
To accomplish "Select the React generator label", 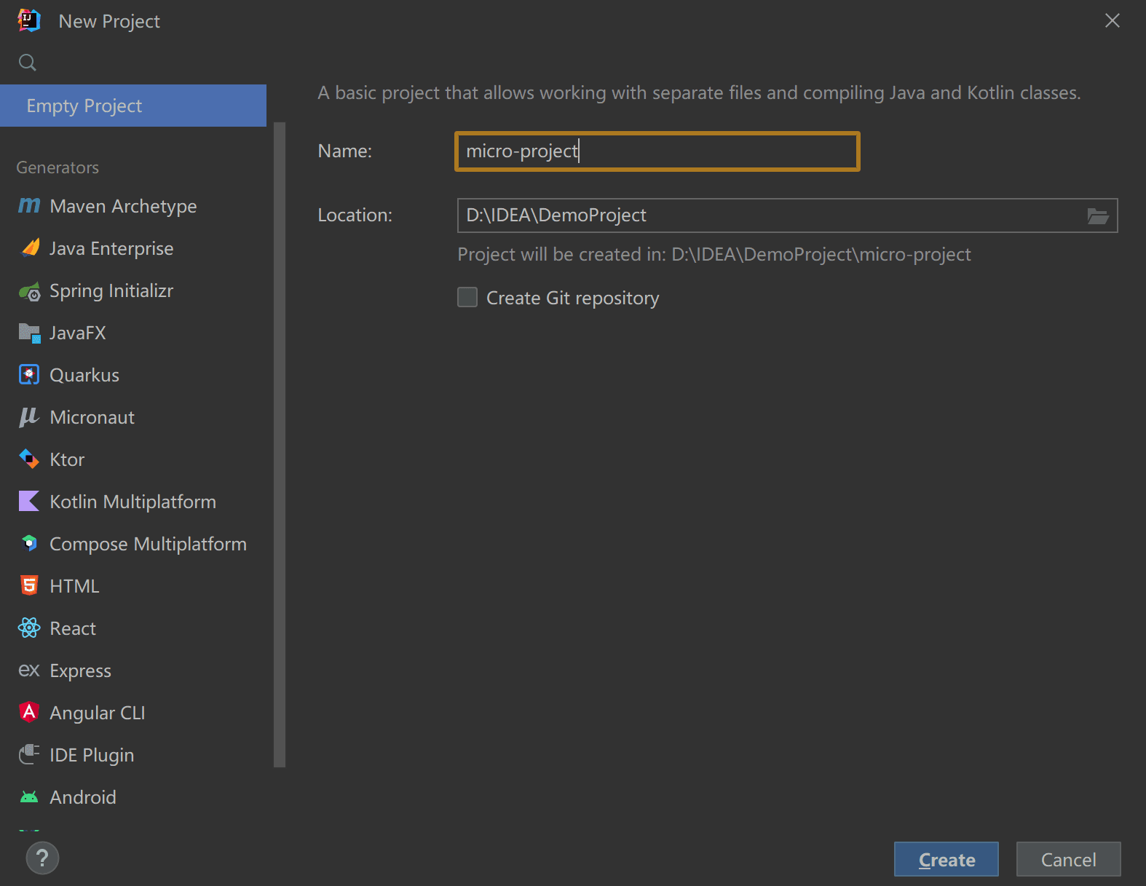I will (x=73, y=629).
